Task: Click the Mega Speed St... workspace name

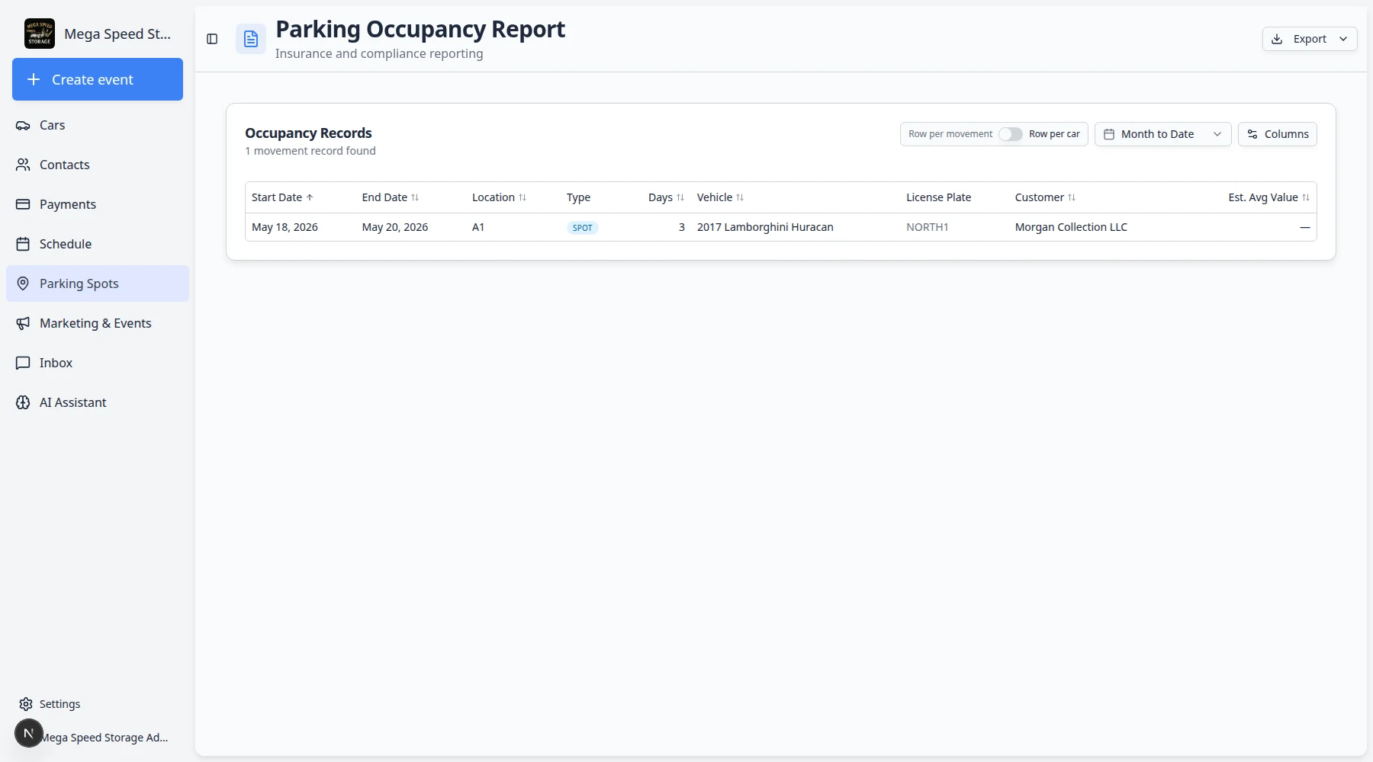Action: (117, 34)
